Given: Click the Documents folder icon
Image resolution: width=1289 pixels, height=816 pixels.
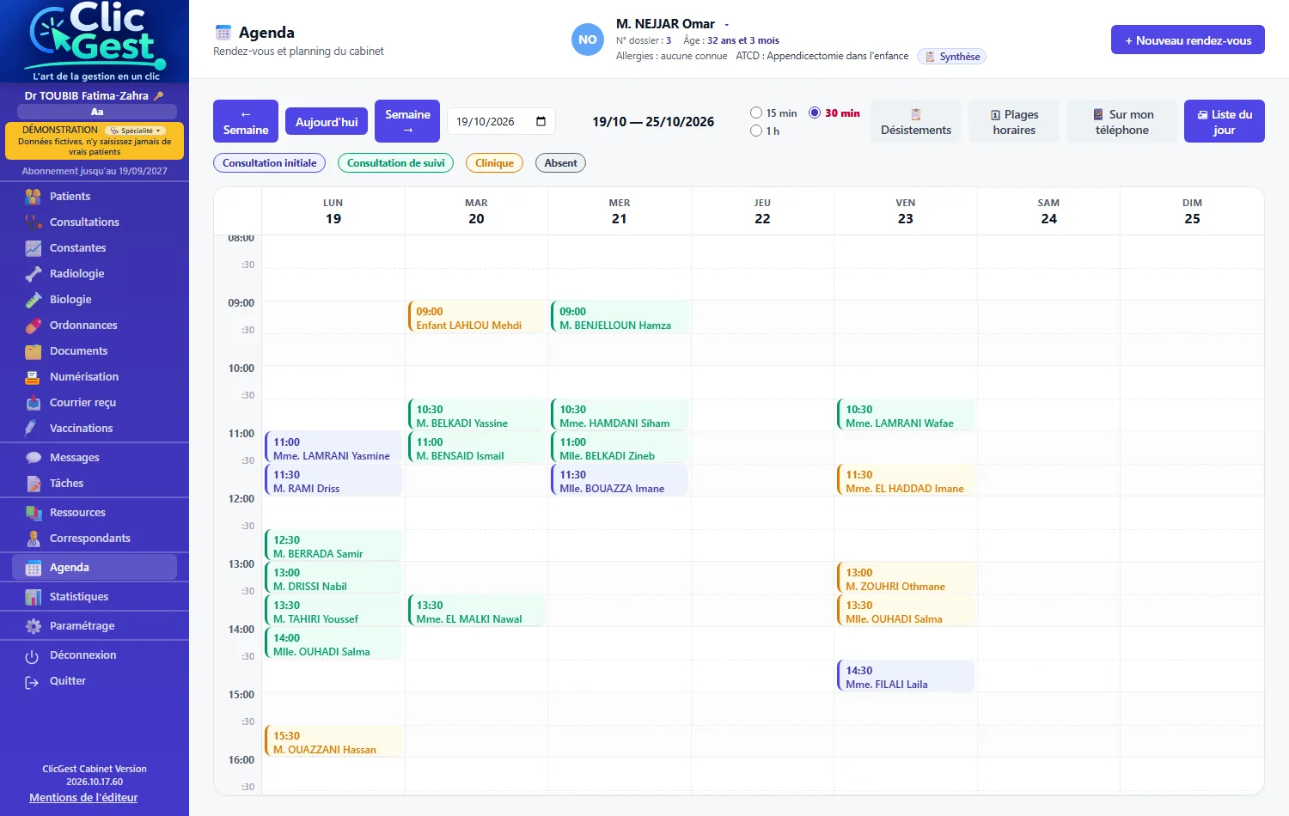Looking at the screenshot, I should click(34, 351).
